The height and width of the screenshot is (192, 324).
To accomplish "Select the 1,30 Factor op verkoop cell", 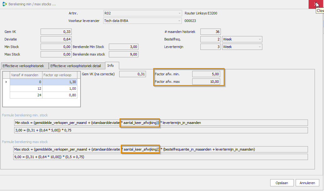I will tap(60, 82).
